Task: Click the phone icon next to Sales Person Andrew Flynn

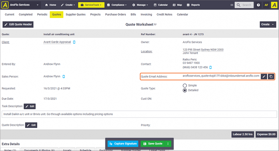Action: coord(63,77)
